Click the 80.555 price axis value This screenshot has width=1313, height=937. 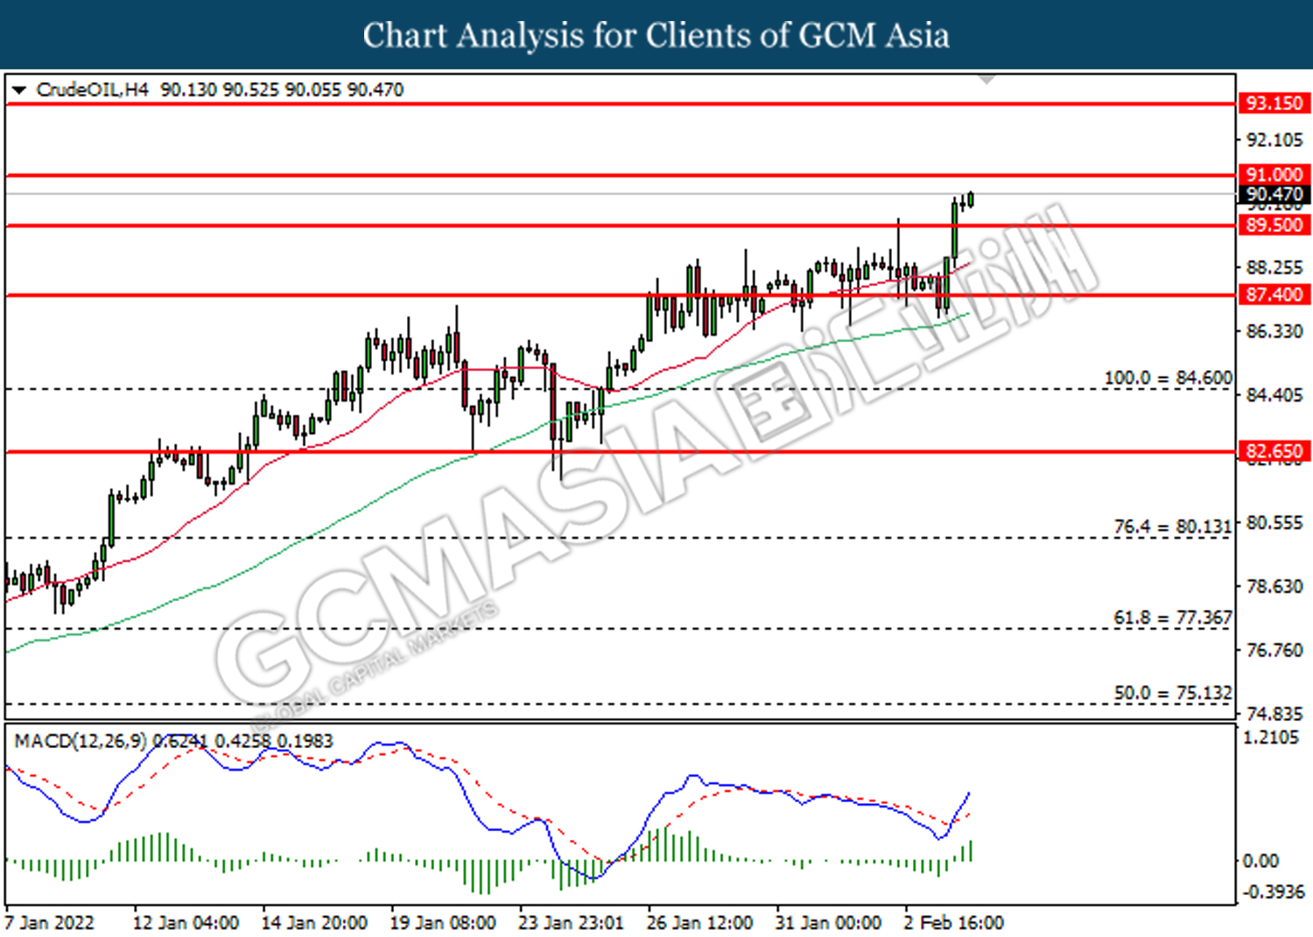(x=1274, y=523)
